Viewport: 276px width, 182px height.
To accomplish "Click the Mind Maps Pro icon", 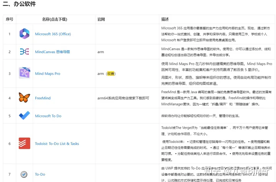I will tap(25, 73).
